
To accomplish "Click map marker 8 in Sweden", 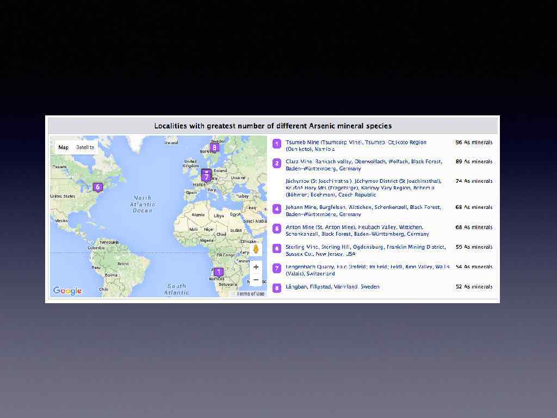I will pos(214,147).
